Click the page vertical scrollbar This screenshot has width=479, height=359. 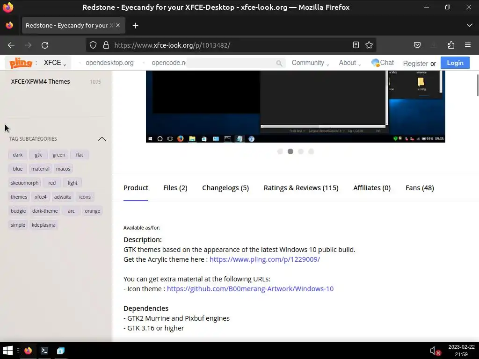[478, 85]
